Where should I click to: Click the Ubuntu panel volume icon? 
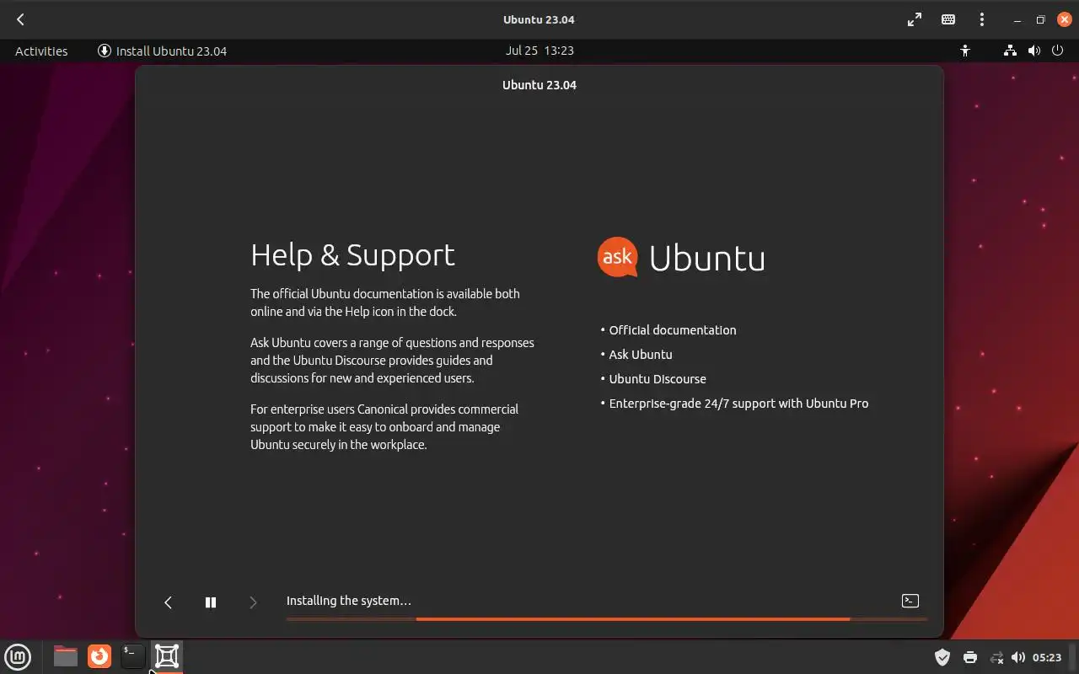point(1034,51)
